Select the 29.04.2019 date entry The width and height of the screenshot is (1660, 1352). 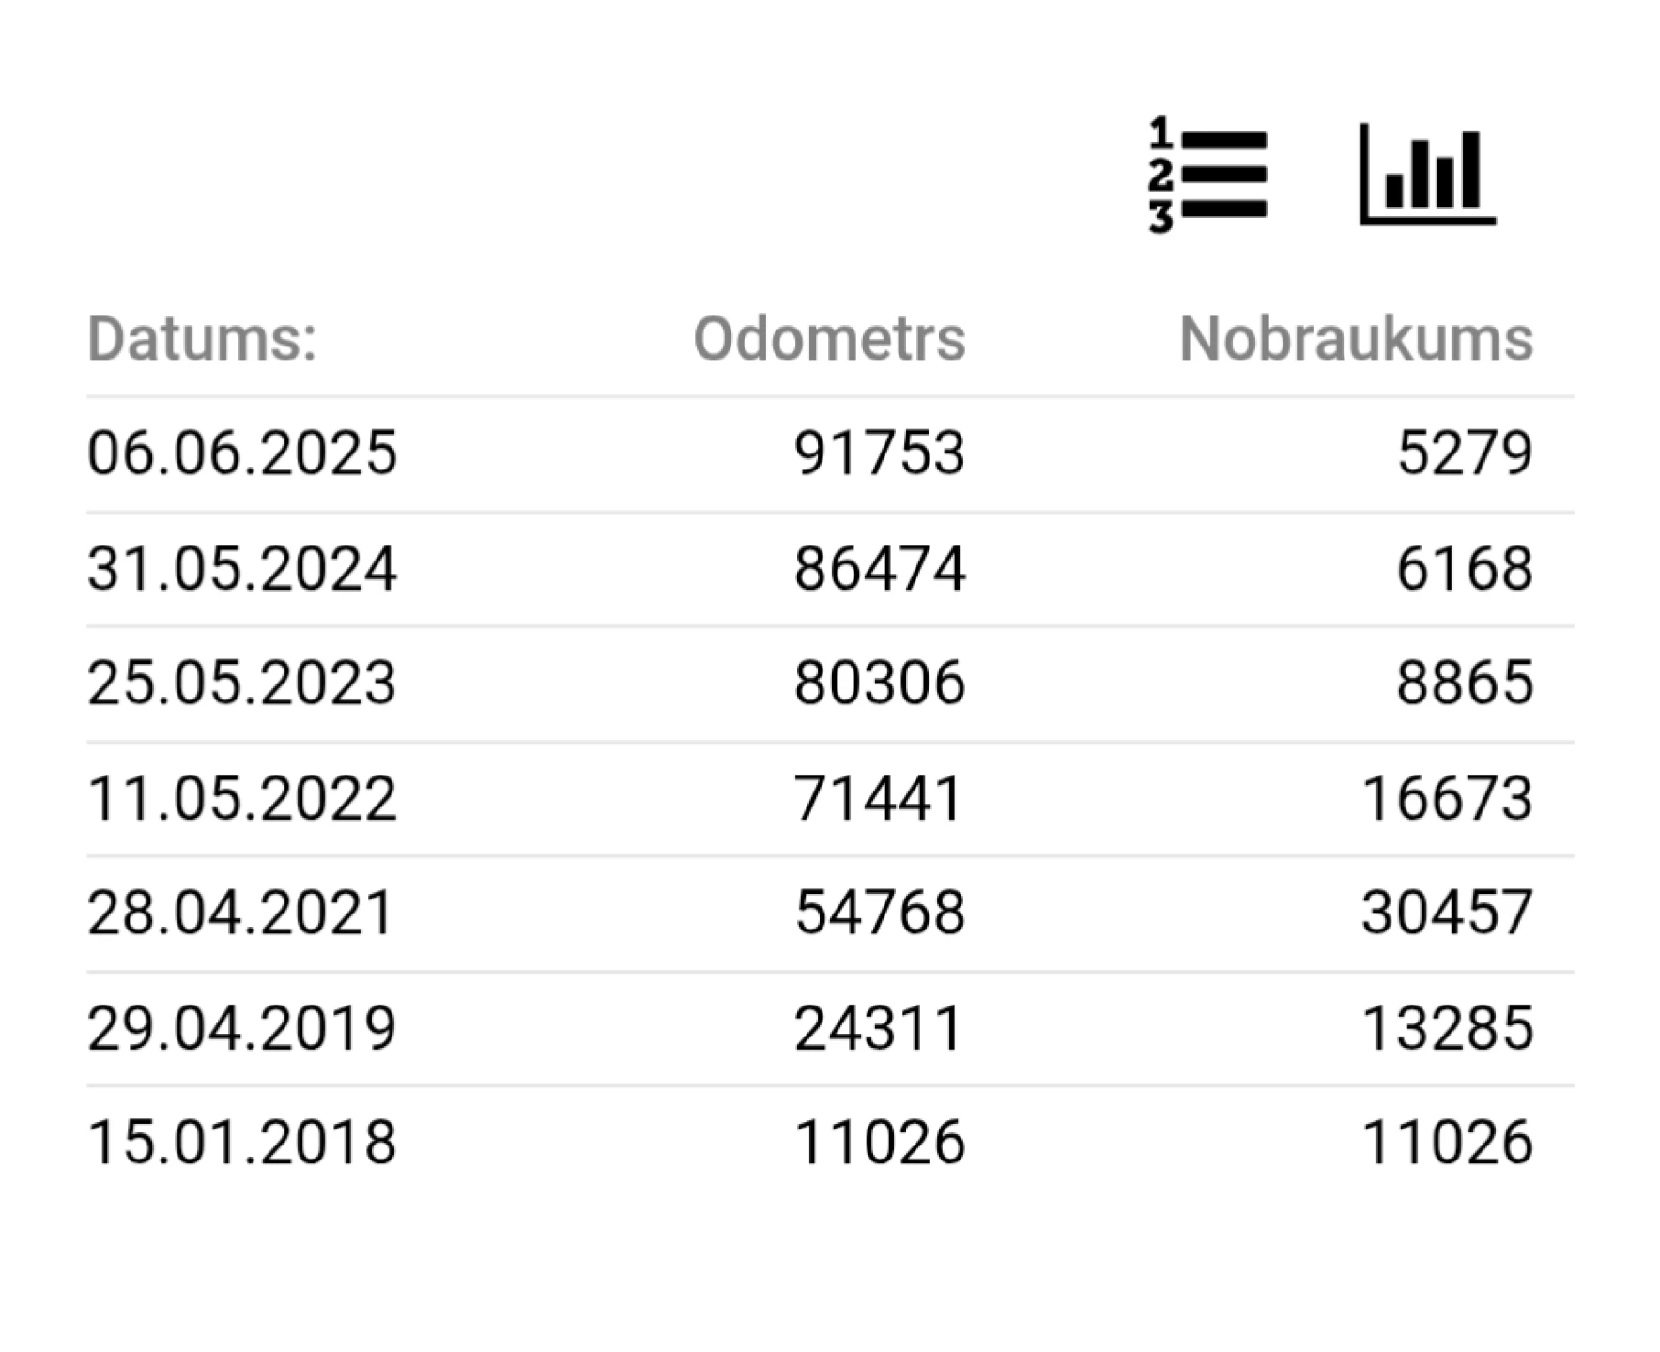click(242, 1028)
